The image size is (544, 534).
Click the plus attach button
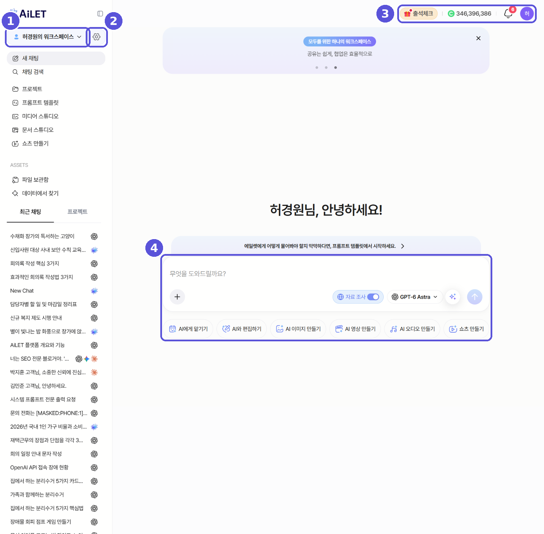click(177, 297)
